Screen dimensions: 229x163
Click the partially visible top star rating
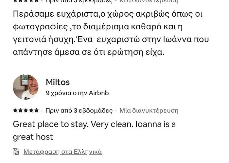pos(26,1)
